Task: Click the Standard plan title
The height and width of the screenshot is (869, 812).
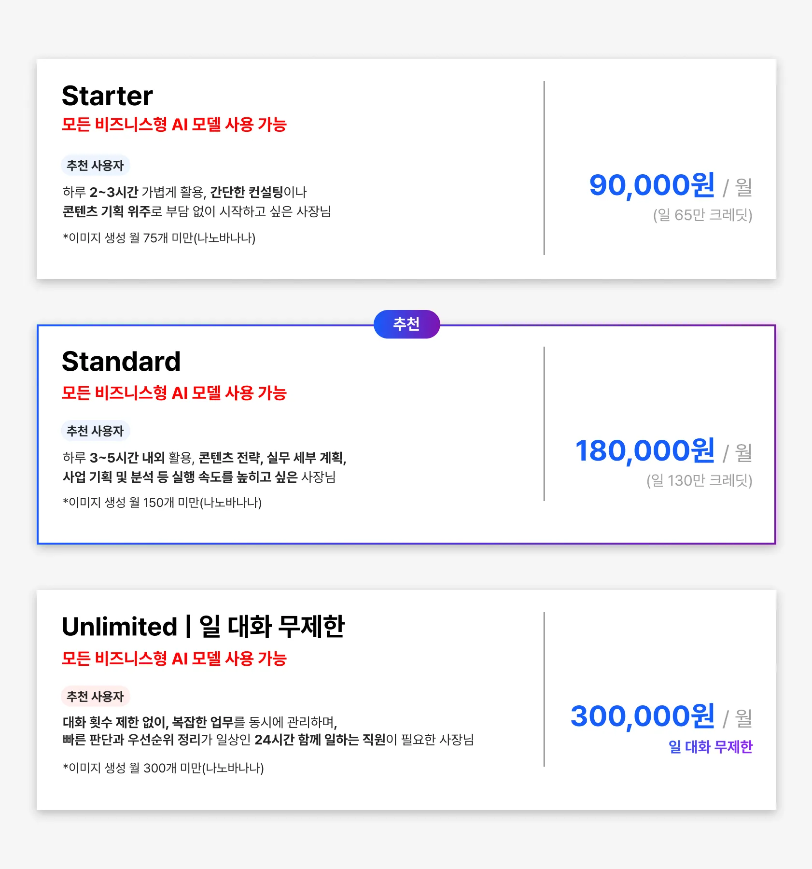Action: [x=121, y=362]
